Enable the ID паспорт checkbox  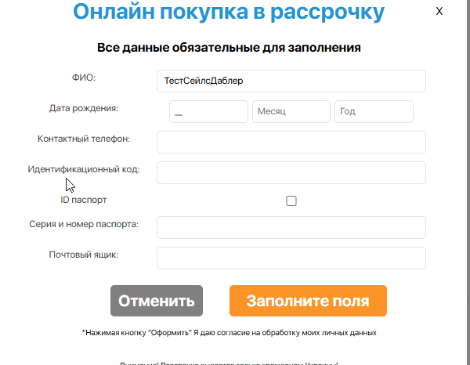tap(291, 201)
